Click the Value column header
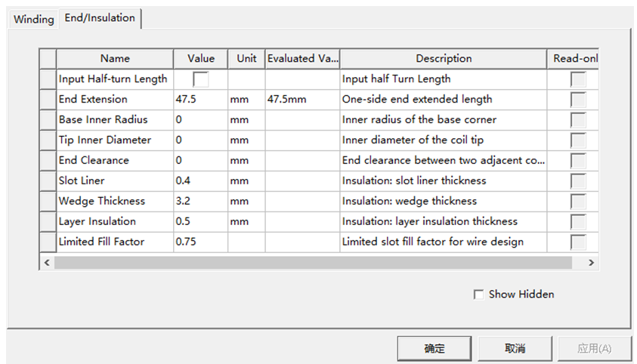This screenshot has width=637, height=364. [x=201, y=59]
